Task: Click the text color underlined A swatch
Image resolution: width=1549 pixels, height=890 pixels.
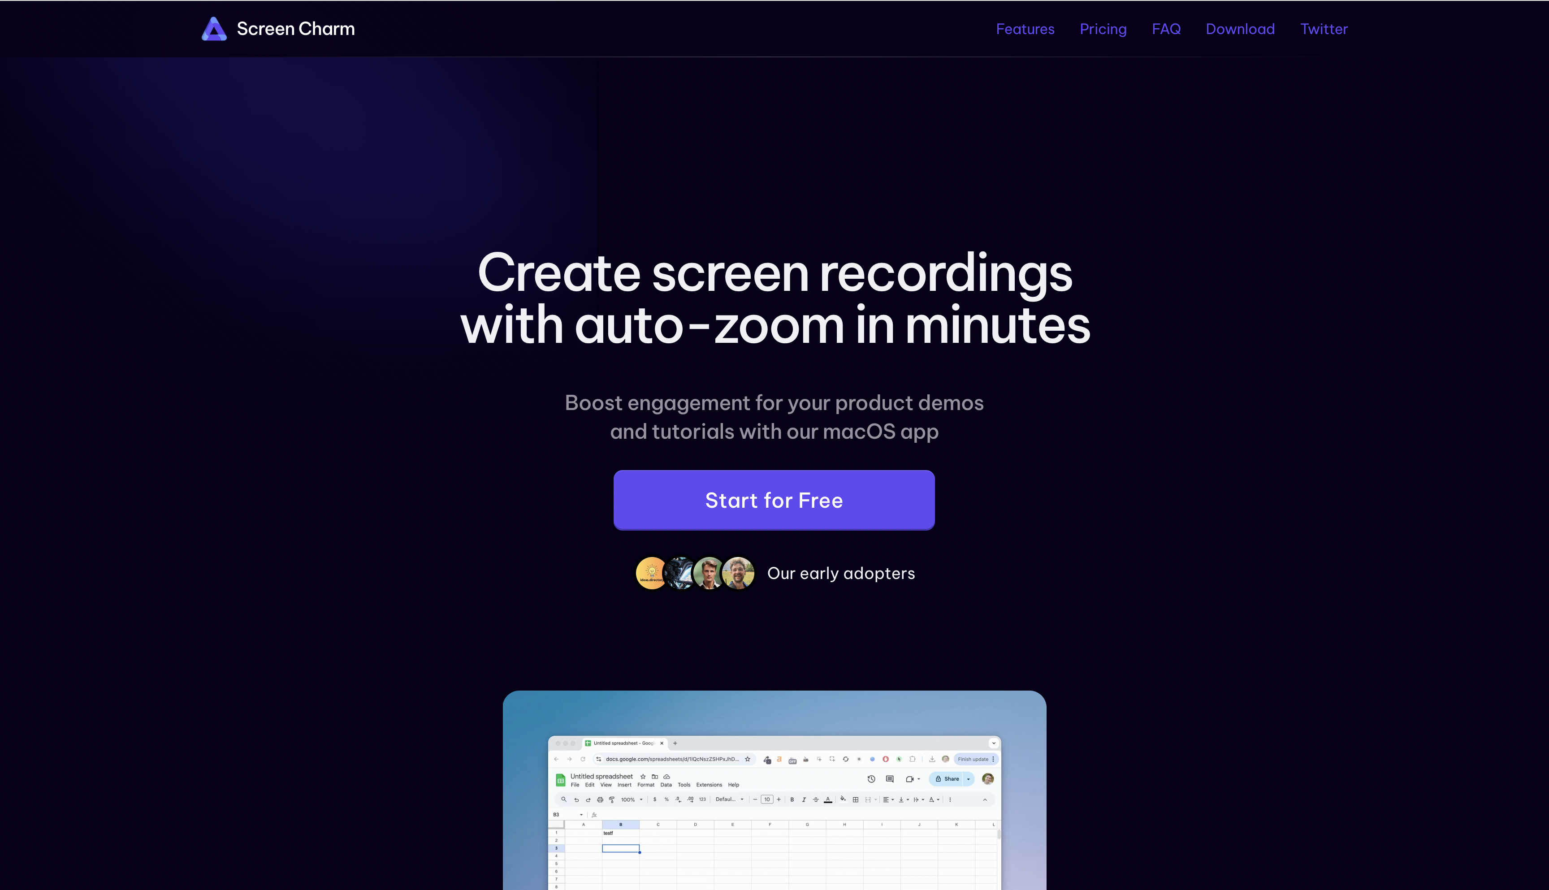Action: pos(828,799)
